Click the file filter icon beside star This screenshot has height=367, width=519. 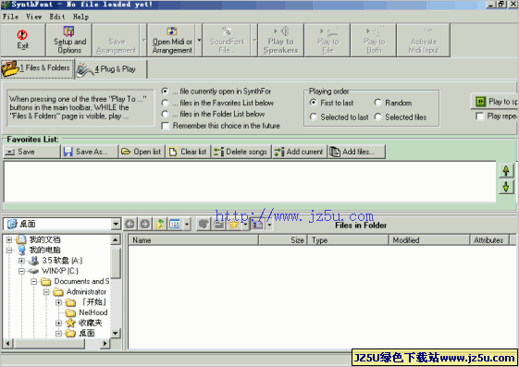[x=257, y=224]
